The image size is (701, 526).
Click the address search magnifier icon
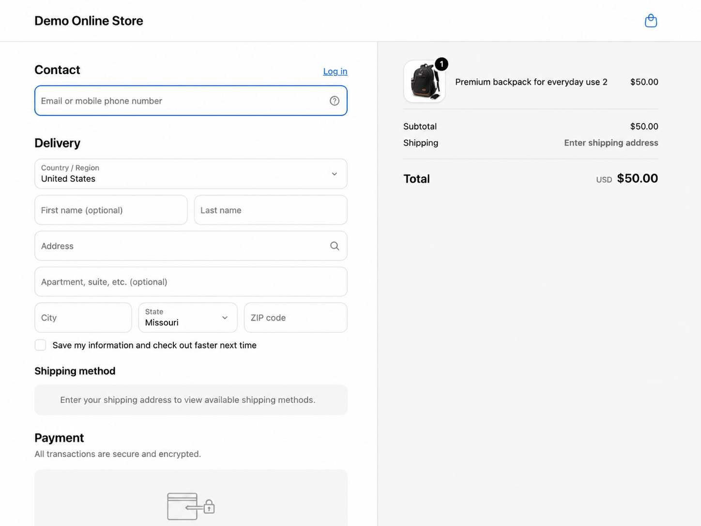coord(335,246)
